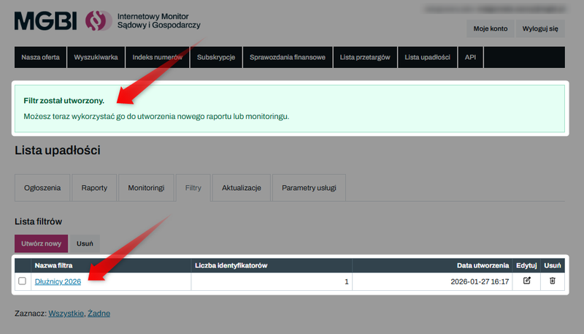This screenshot has height=334, width=584.
Task: Go to Wyszukiwarka in the navigation bar
Action: [96, 58]
